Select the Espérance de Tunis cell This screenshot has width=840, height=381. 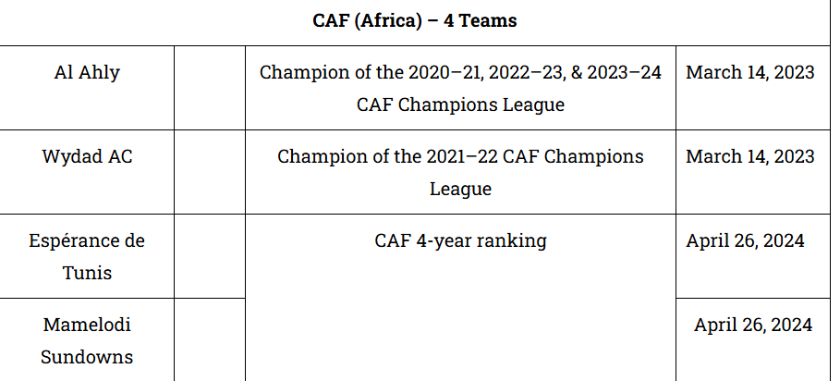click(x=87, y=256)
